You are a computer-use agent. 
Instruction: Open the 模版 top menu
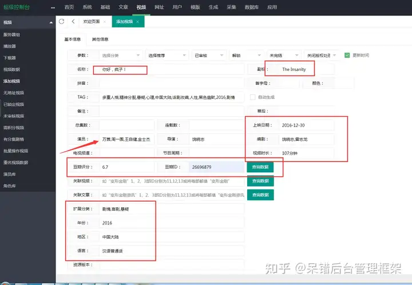click(x=195, y=7)
